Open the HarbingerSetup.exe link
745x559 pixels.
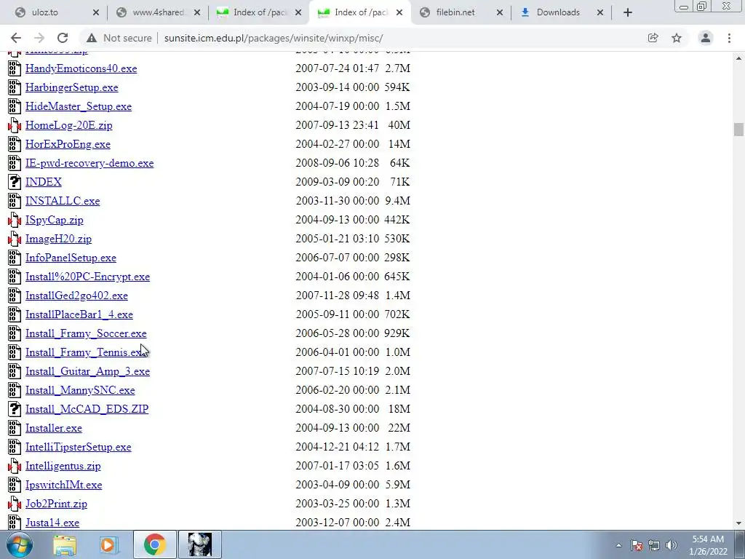click(x=72, y=87)
